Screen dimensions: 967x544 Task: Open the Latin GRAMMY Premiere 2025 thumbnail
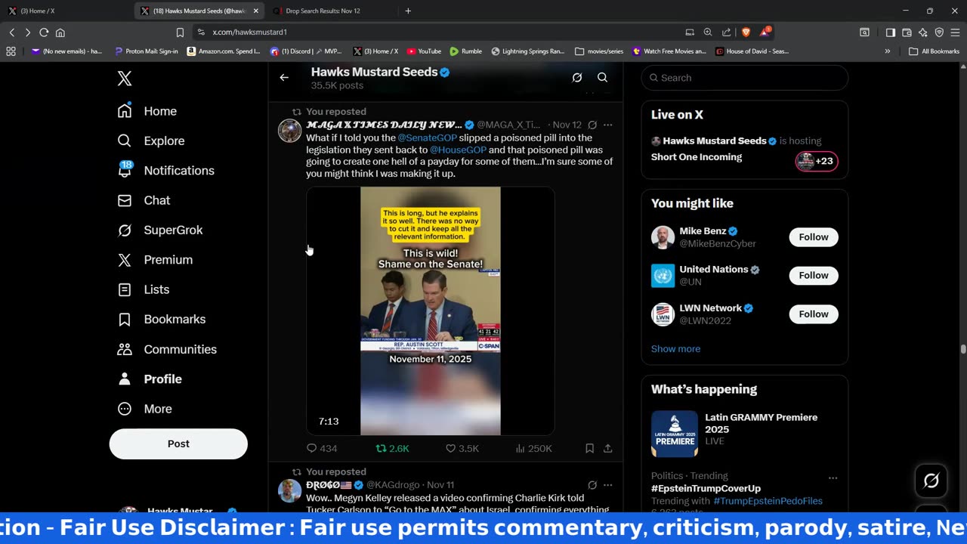coord(675,434)
